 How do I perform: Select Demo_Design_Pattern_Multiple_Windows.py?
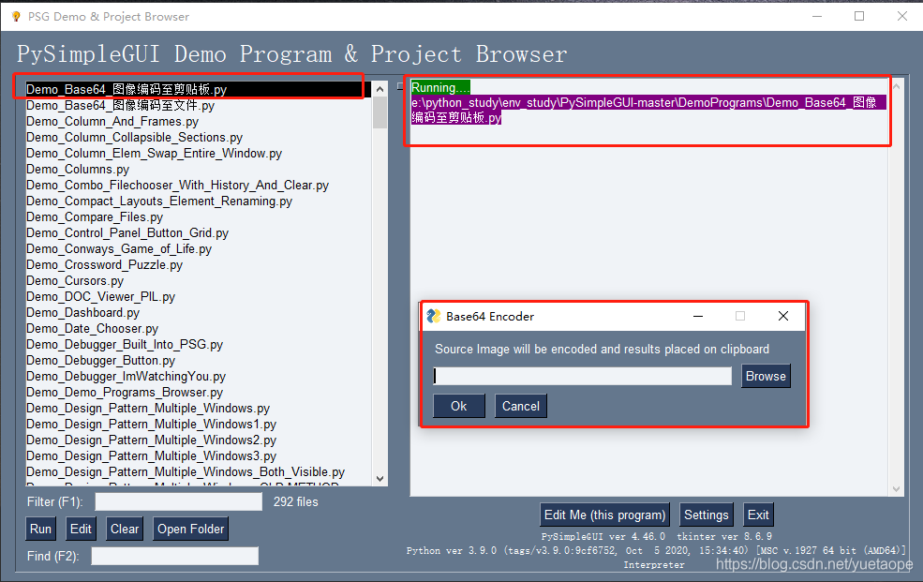point(199,408)
